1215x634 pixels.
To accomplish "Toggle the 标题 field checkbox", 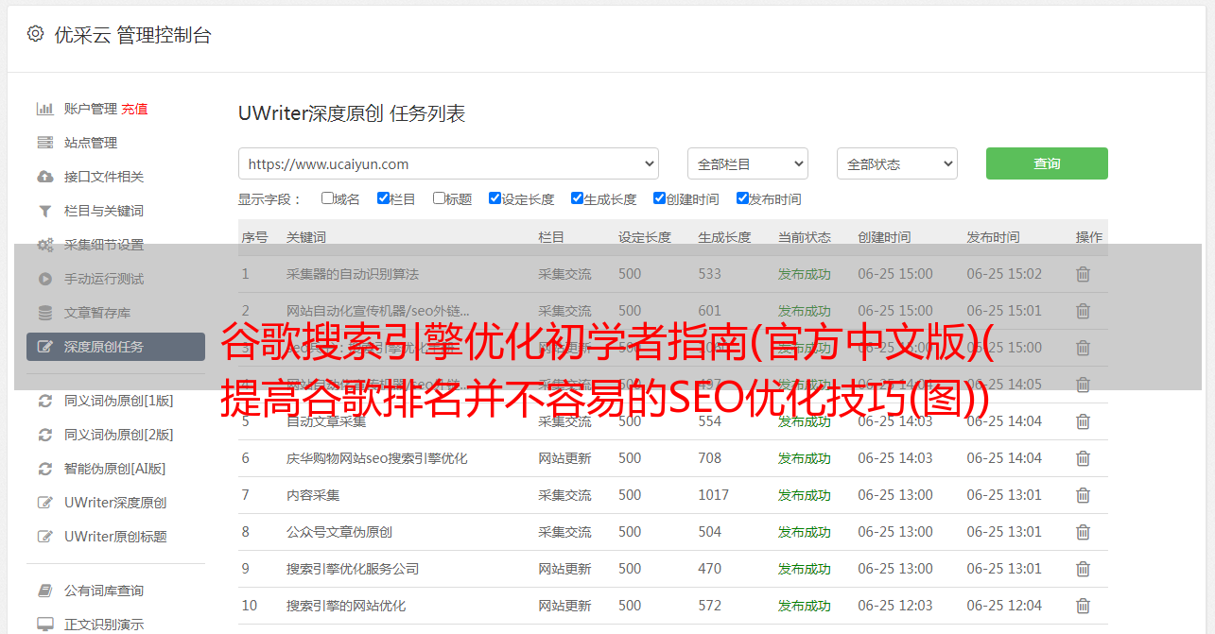I will click(439, 198).
